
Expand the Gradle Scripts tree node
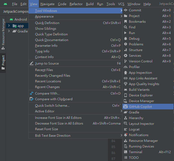click(9, 31)
